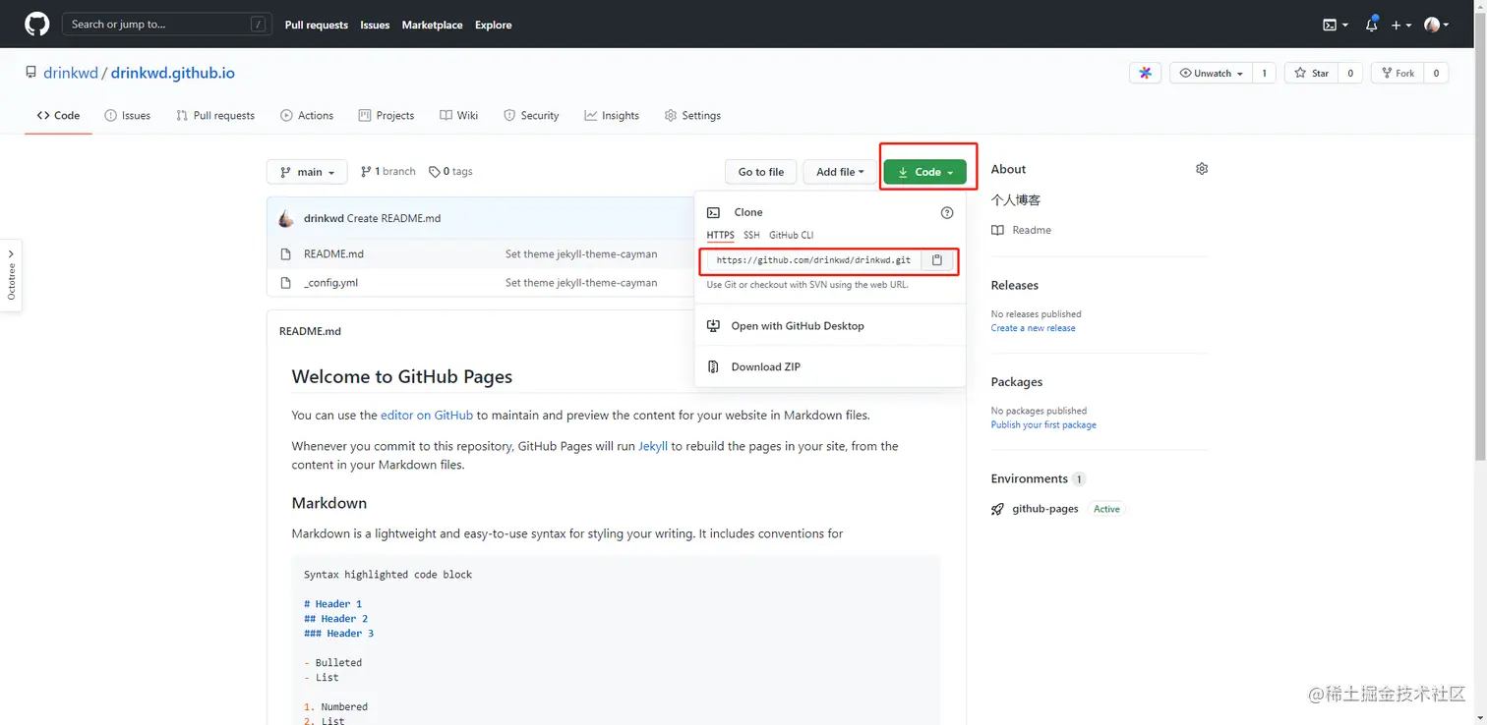
Task: Expand the Octotree side panel
Action: (x=11, y=276)
